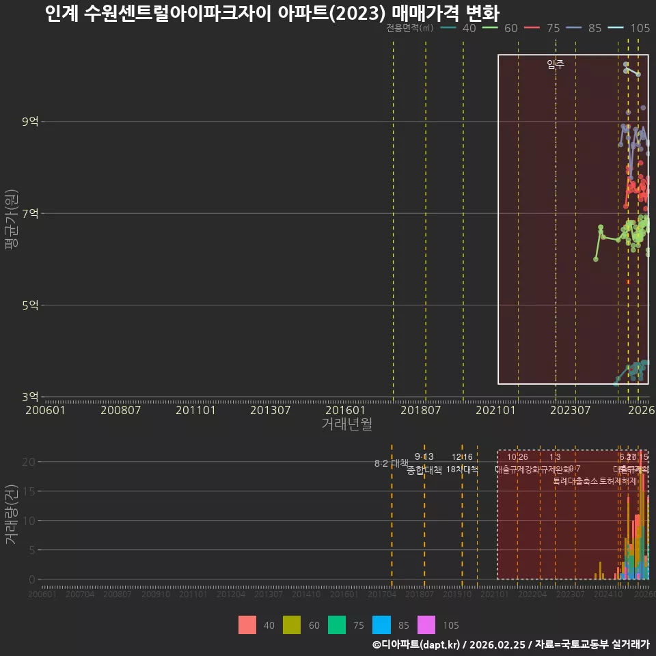The width and height of the screenshot is (656, 656).
Task: Click the 5억 y-axis label
Action: coord(30,305)
